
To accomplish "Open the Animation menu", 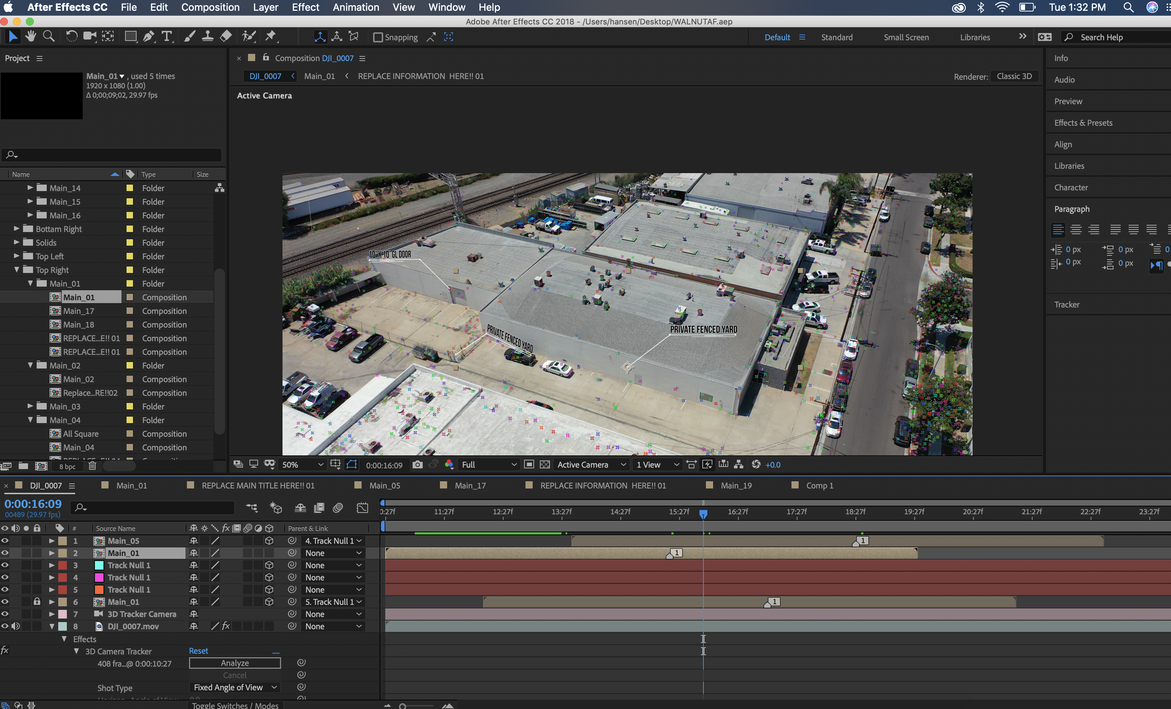I will point(355,7).
